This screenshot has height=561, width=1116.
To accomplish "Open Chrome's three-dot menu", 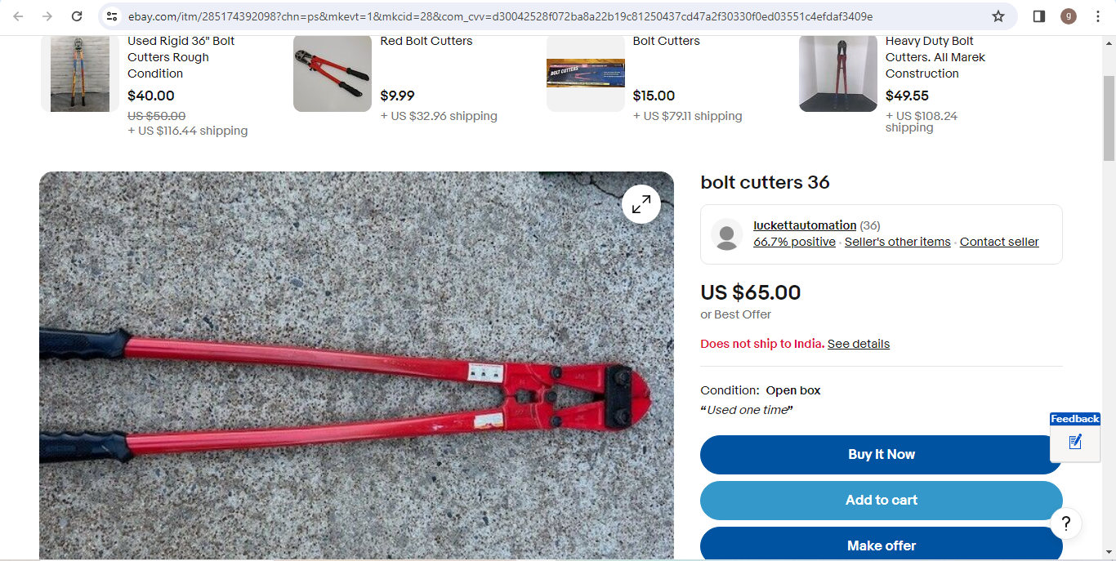I will pyautogui.click(x=1098, y=16).
